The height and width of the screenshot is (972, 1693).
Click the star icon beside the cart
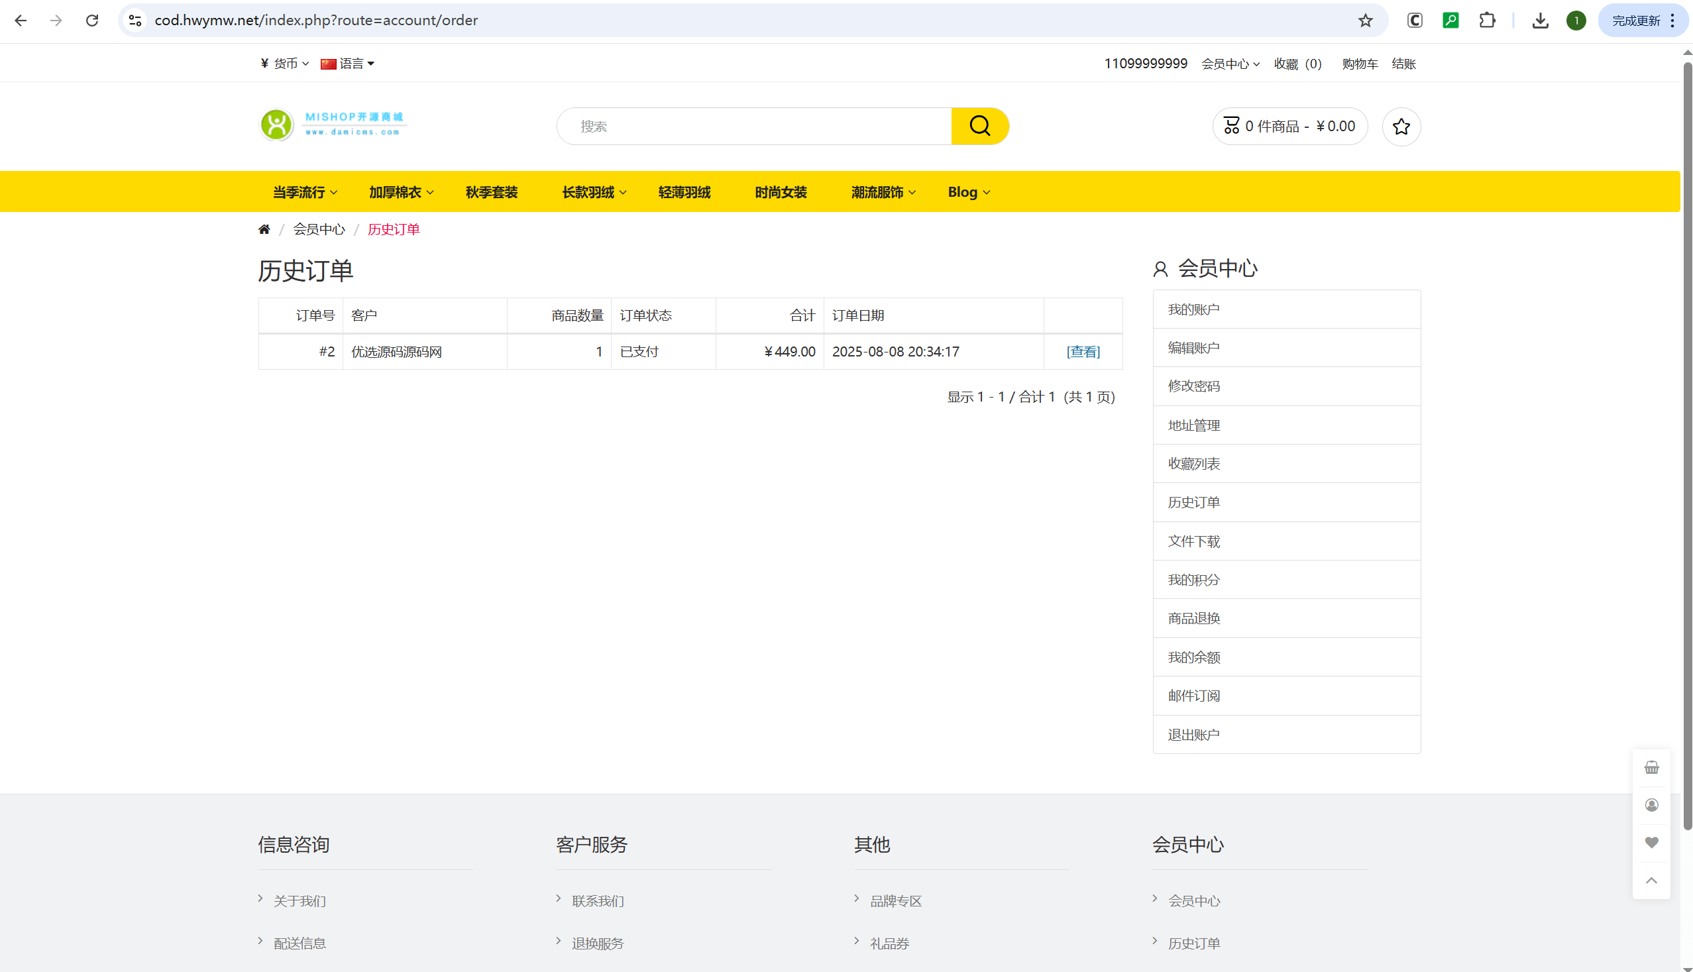pos(1401,126)
